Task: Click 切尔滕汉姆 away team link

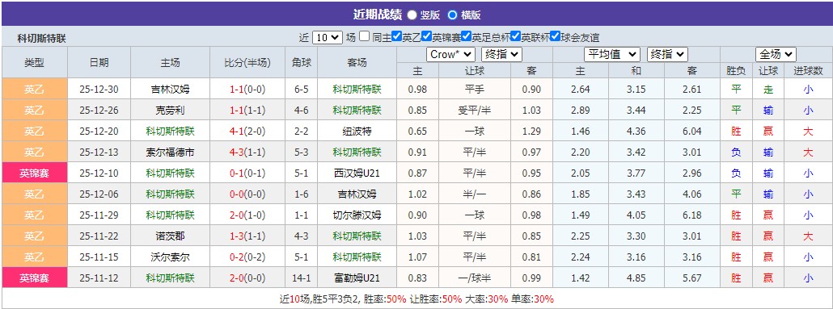Action: [x=357, y=215]
